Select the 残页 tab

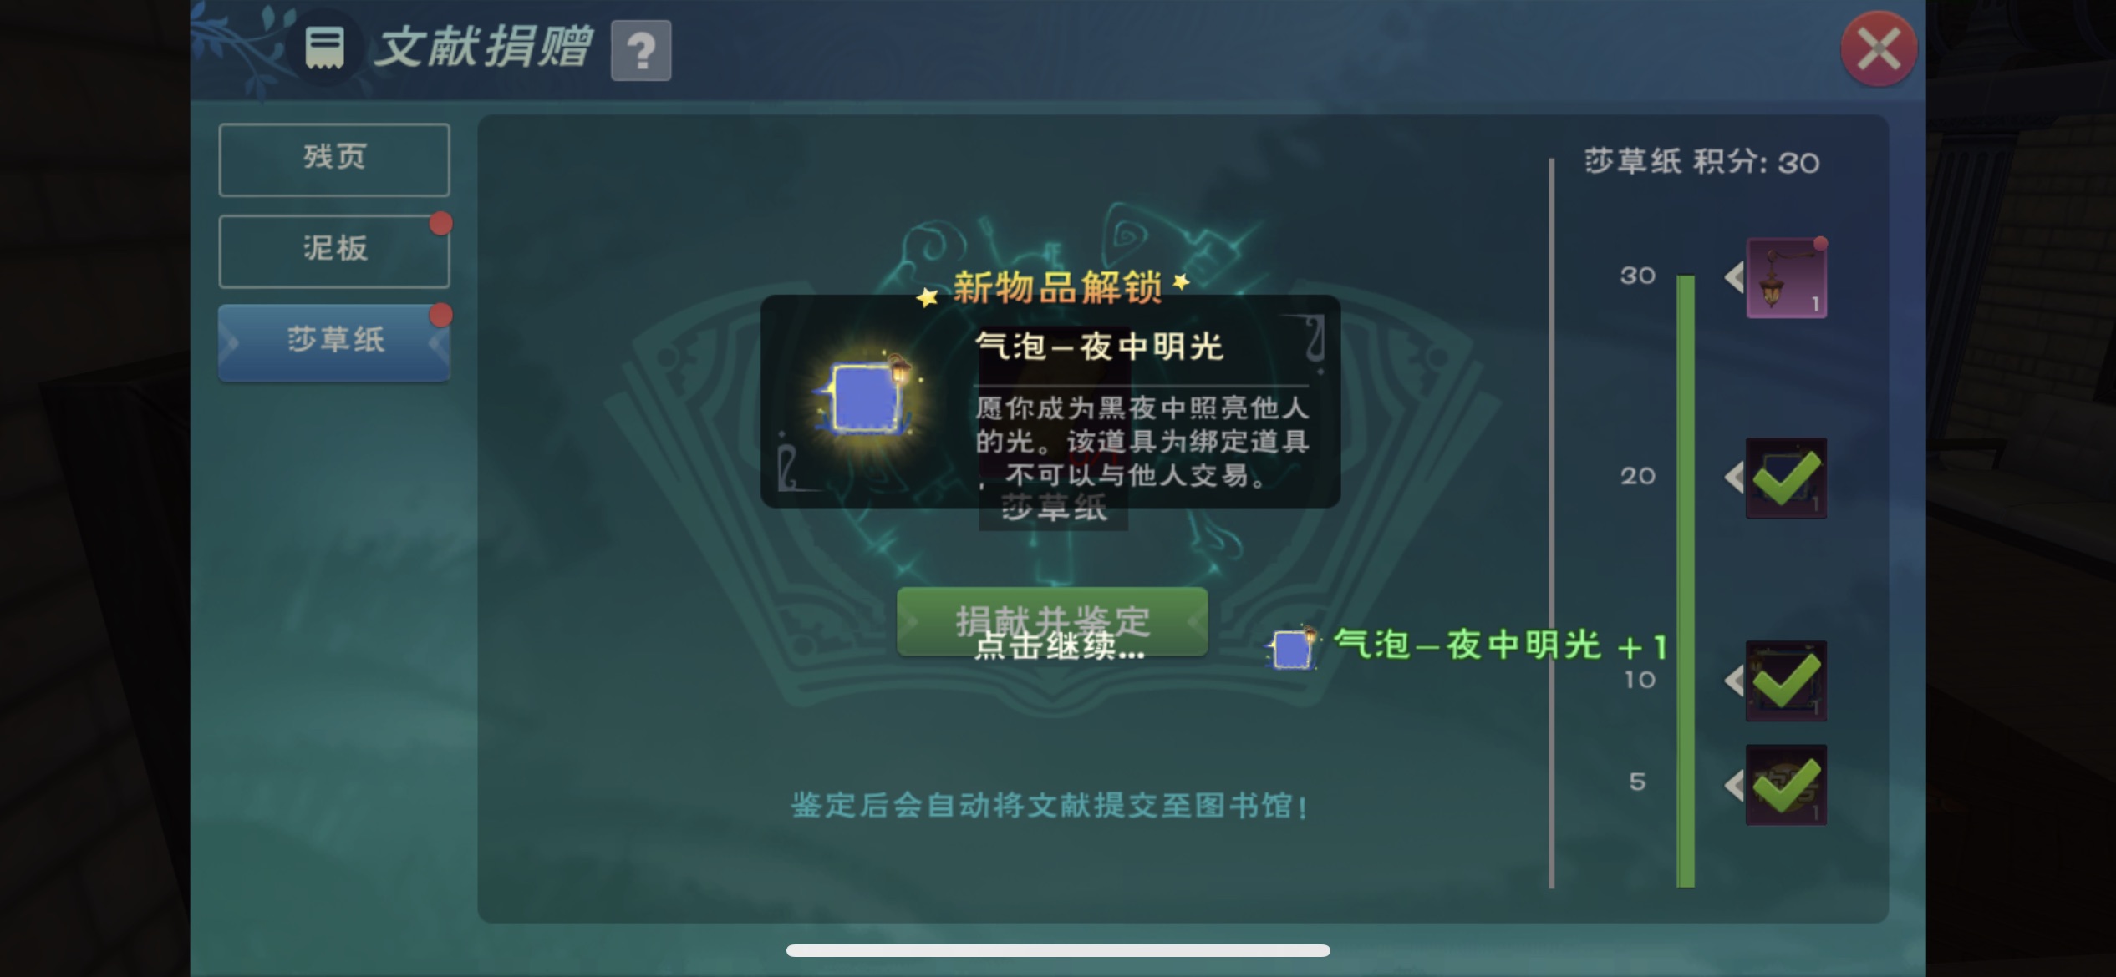pyautogui.click(x=334, y=159)
